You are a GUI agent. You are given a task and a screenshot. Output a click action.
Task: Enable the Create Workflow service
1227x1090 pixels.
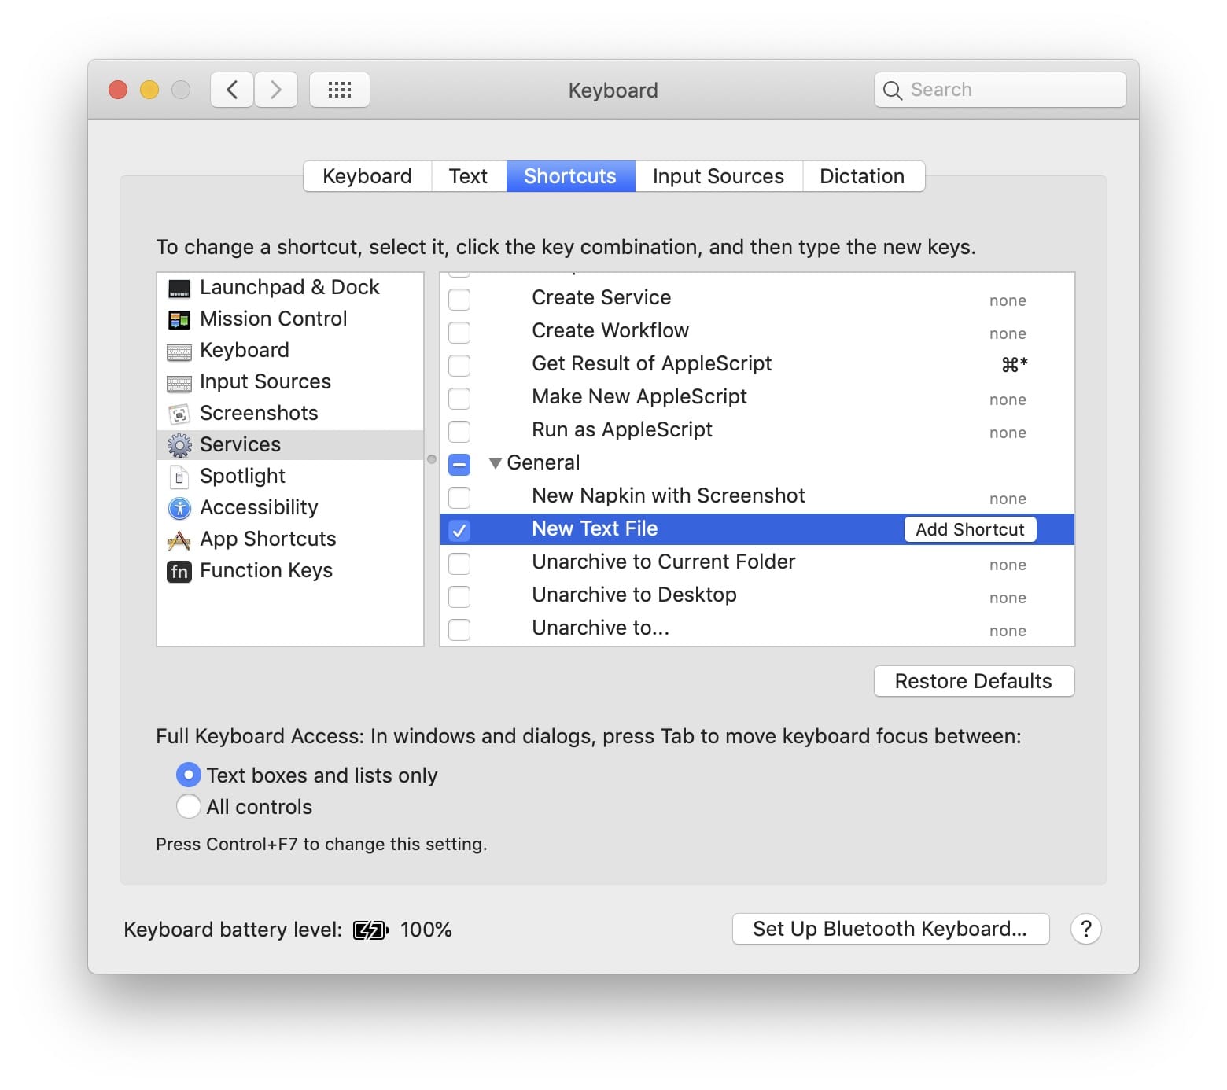(x=459, y=332)
